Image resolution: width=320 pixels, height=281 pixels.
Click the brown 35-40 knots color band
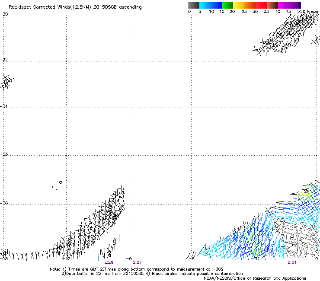[272, 5]
